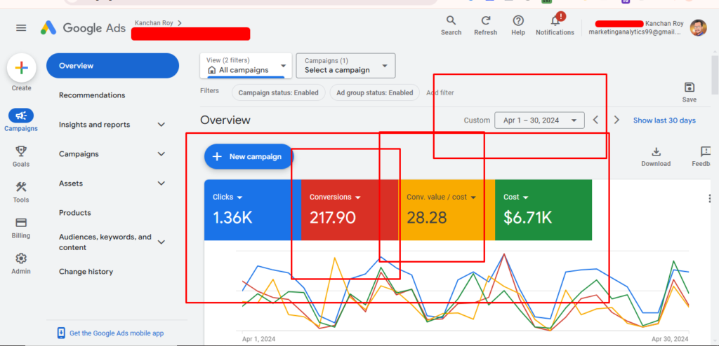Open the date range picker Apr 1 – 30, 2024

[539, 120]
